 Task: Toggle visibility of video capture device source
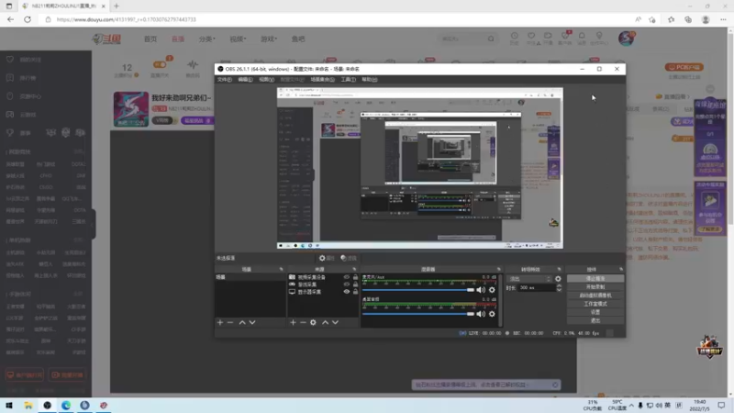347,277
